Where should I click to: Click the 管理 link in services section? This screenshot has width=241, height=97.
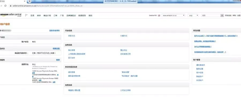(58, 60)
